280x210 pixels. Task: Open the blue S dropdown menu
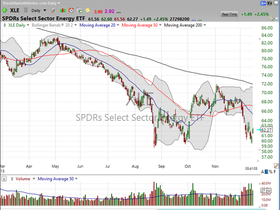263,3
